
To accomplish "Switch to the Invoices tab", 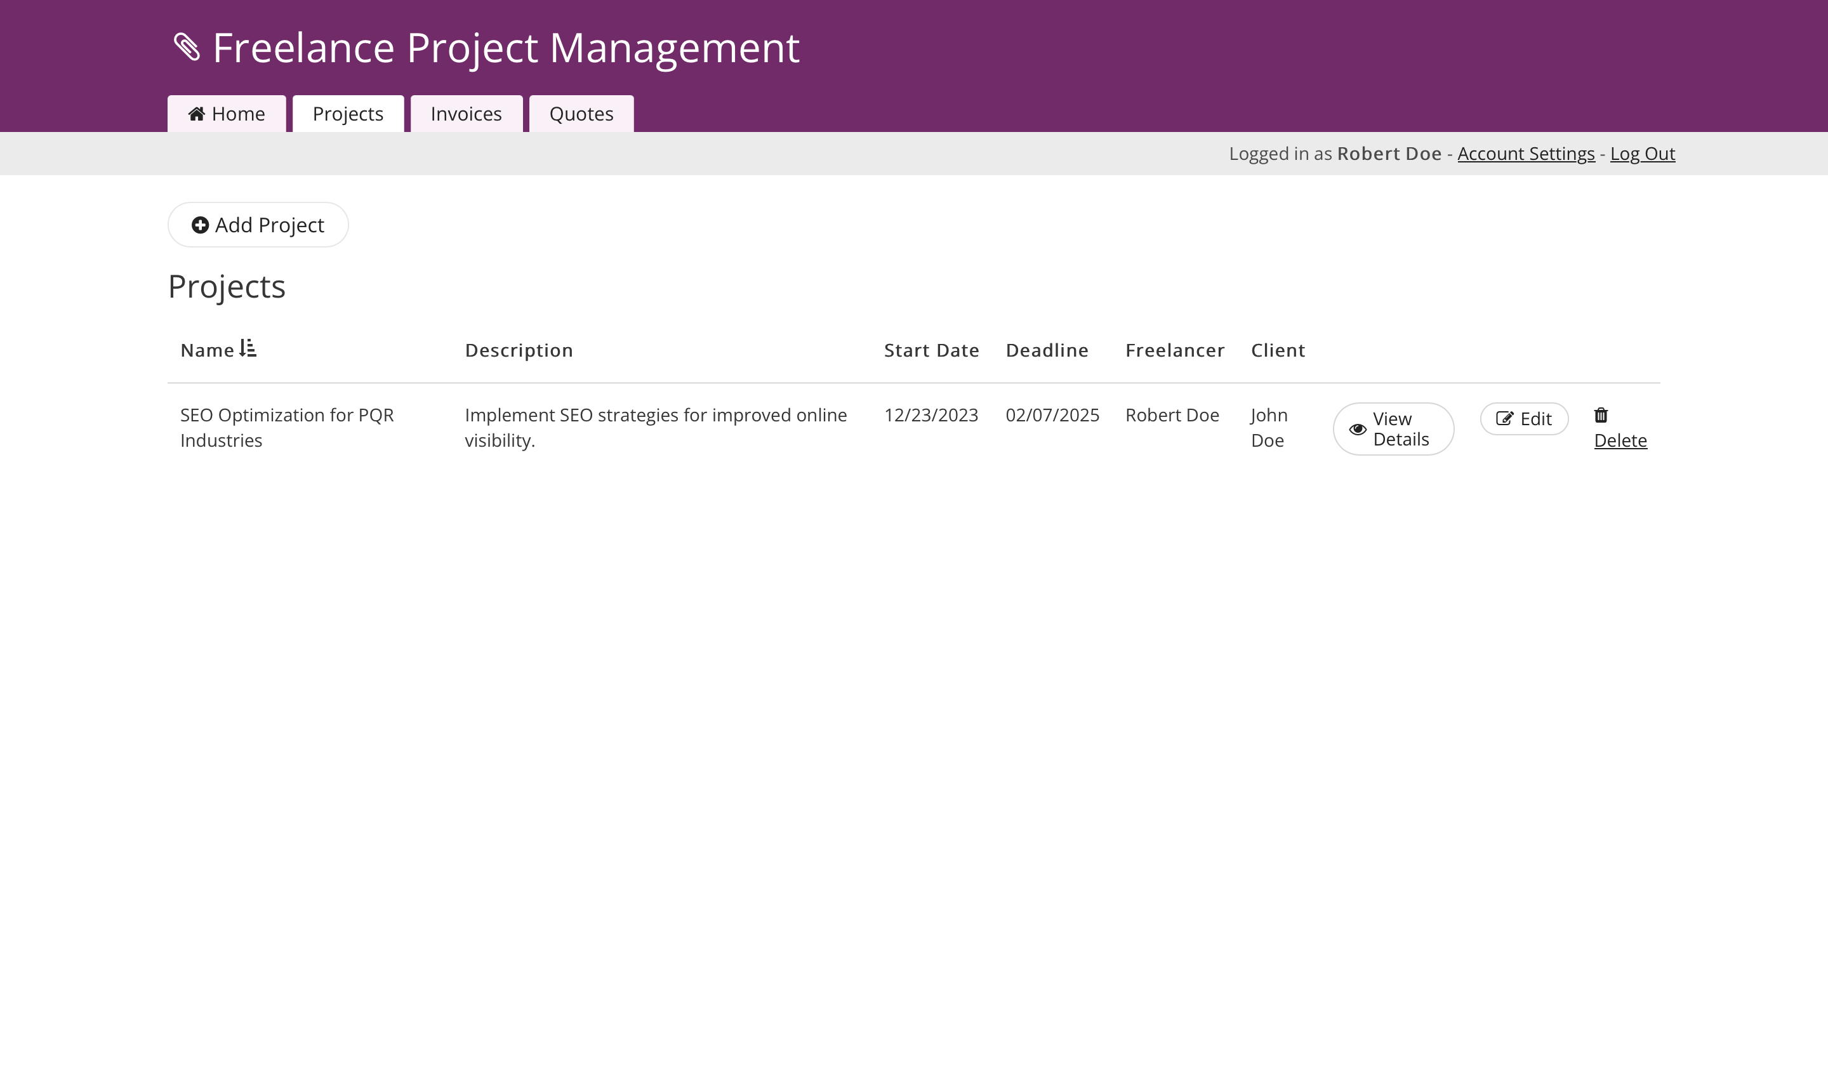I will (x=466, y=114).
